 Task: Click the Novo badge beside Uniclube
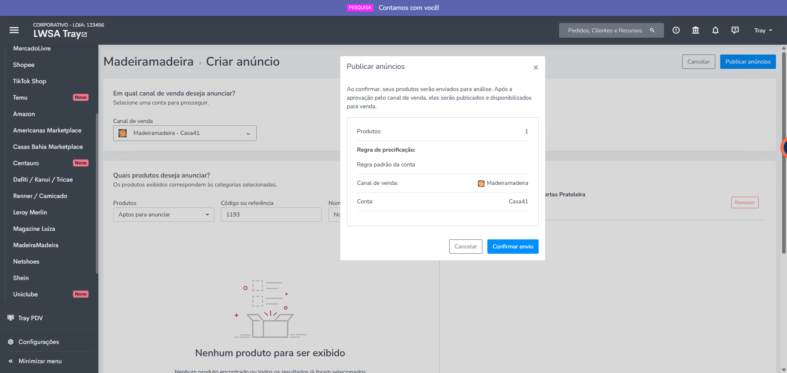[x=81, y=294]
